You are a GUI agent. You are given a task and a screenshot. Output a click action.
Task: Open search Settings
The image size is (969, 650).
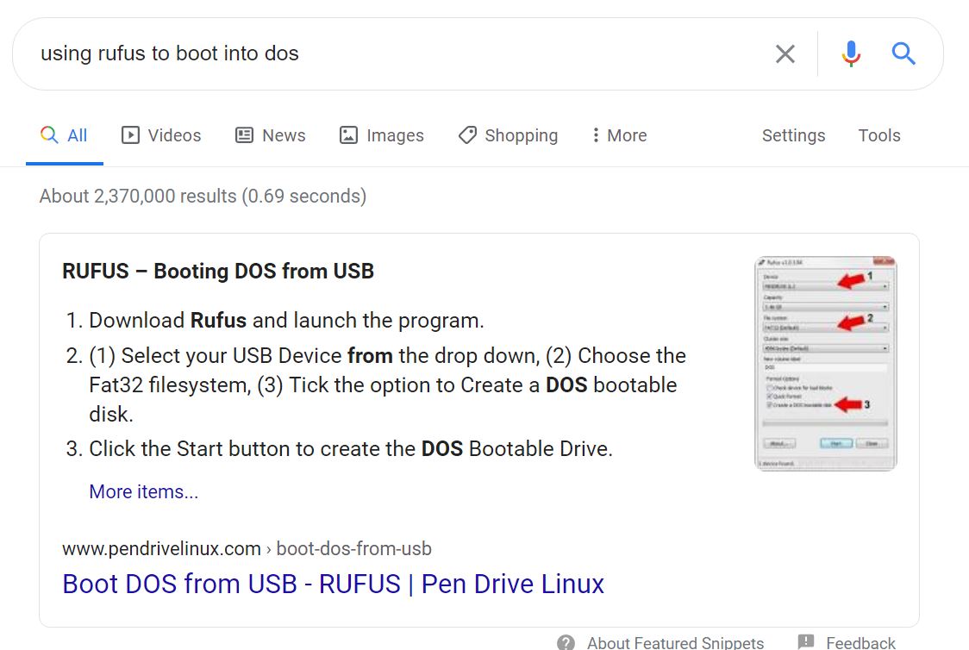click(793, 135)
